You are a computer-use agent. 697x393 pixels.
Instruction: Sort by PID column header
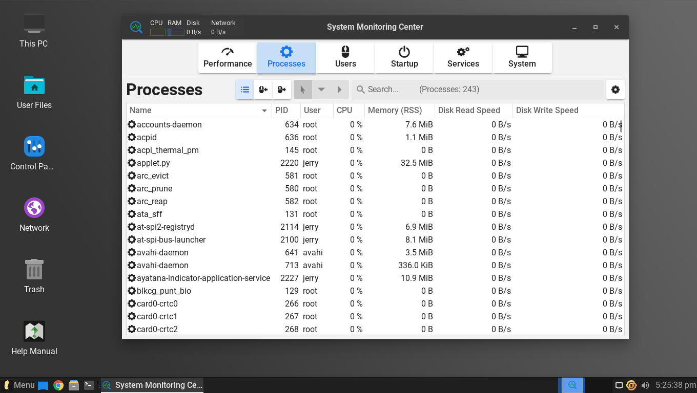(286, 111)
